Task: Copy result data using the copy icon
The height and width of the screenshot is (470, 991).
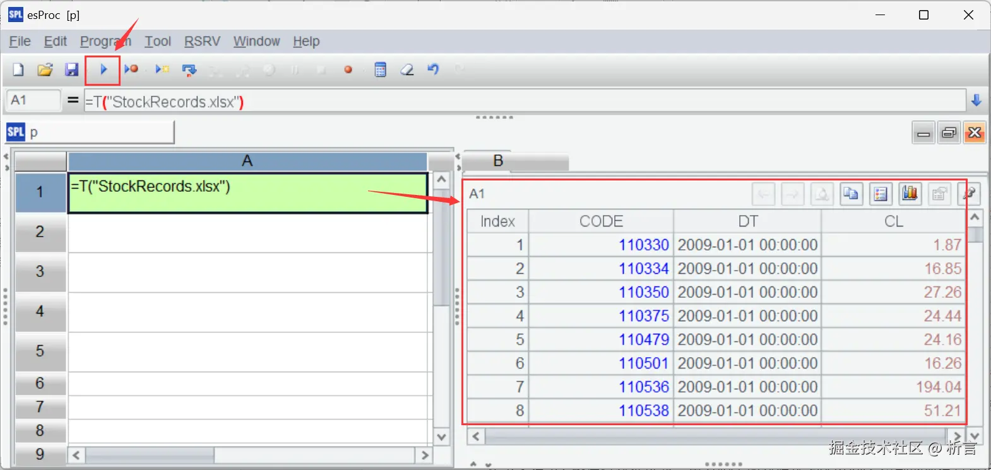Action: 851,194
